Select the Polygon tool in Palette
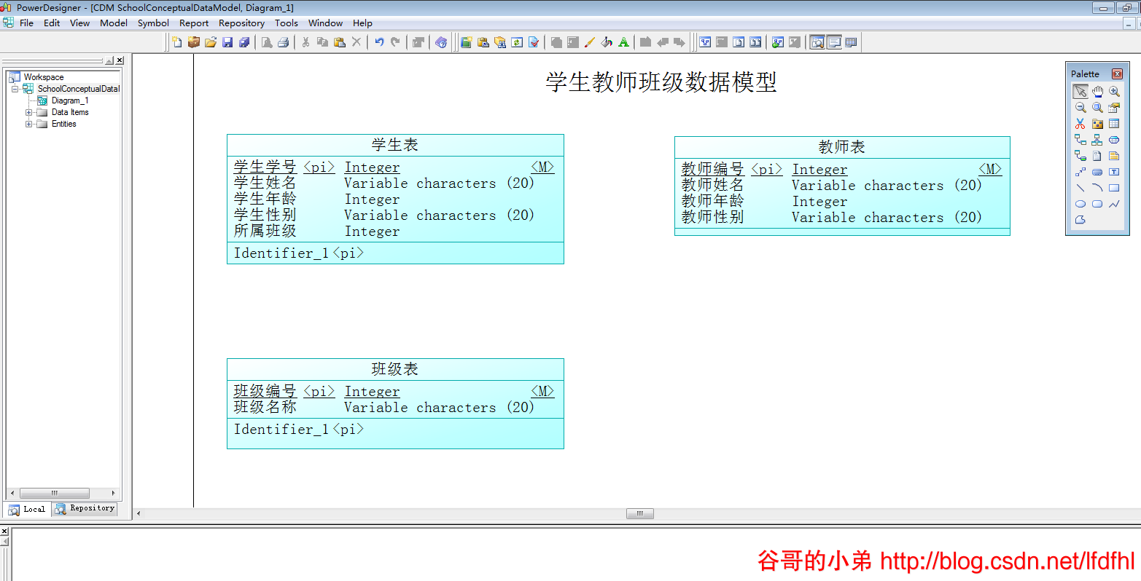 point(1080,220)
